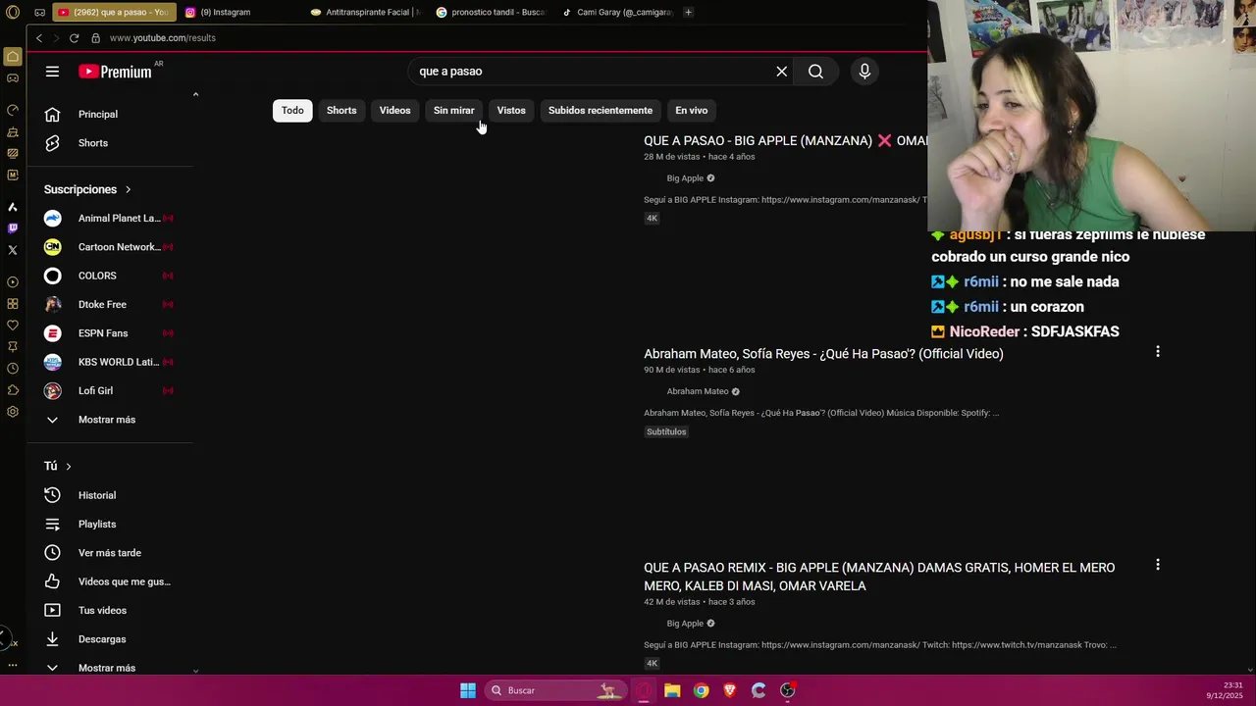The width and height of the screenshot is (1256, 706).
Task: Open the Cartoon Network subscription channel
Action: coord(108,247)
